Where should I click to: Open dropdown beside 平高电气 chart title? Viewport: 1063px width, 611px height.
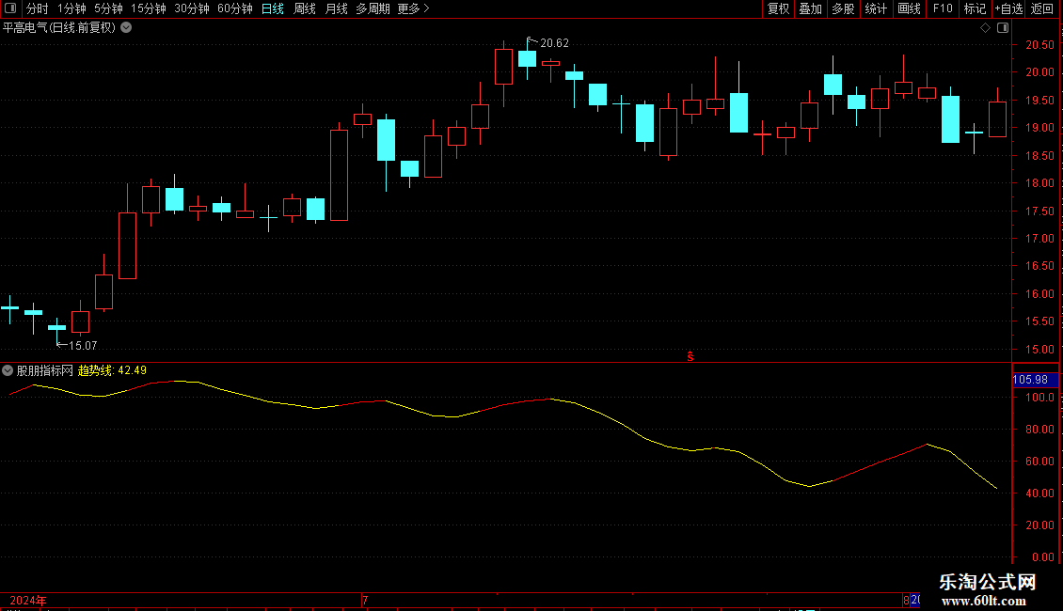pyautogui.click(x=126, y=28)
